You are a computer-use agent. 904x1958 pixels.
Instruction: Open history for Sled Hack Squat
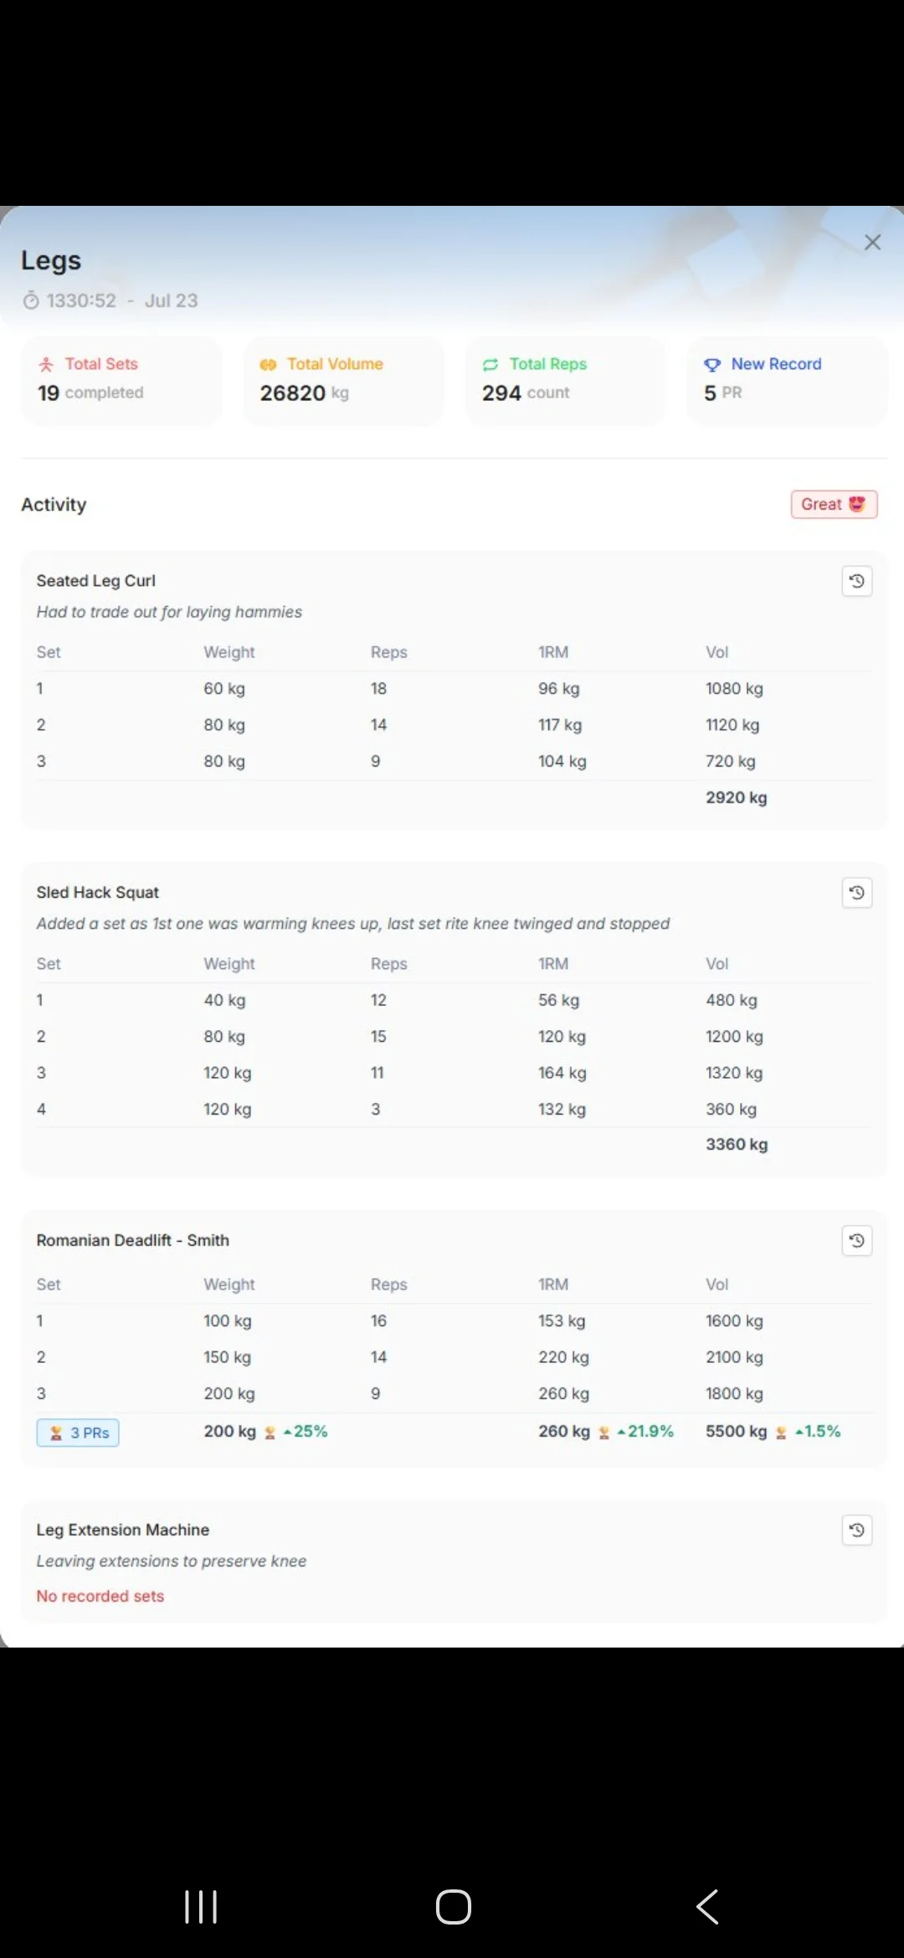[856, 893]
